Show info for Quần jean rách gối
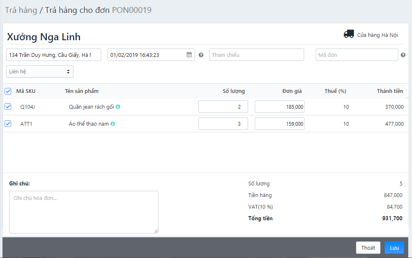412x258 pixels. click(118, 107)
